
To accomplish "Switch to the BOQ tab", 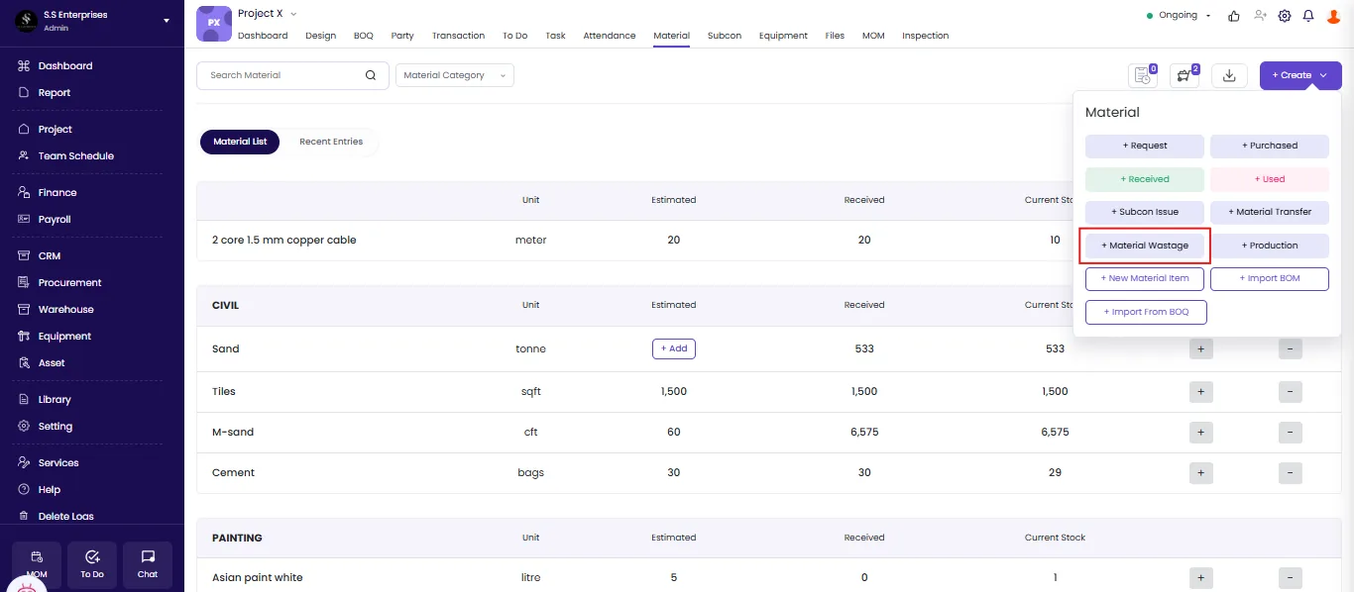I will pyautogui.click(x=364, y=36).
